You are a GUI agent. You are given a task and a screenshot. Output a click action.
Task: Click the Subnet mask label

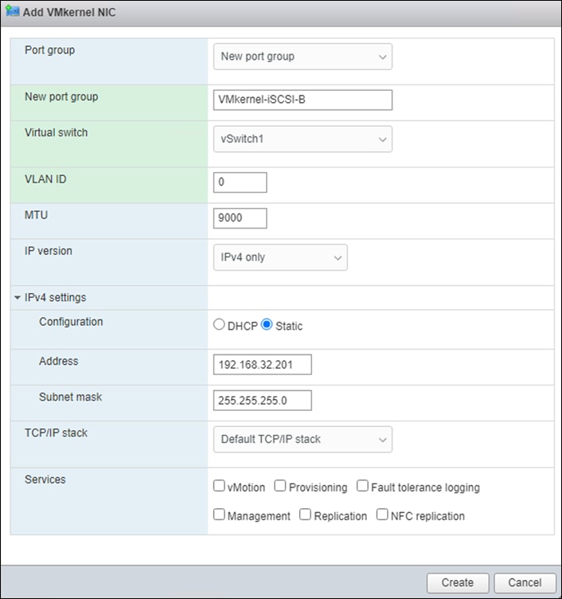[x=71, y=397]
